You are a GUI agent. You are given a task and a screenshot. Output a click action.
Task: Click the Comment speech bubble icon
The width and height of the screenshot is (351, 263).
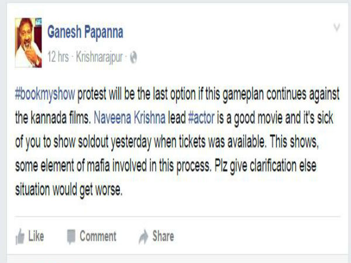[x=71, y=237]
